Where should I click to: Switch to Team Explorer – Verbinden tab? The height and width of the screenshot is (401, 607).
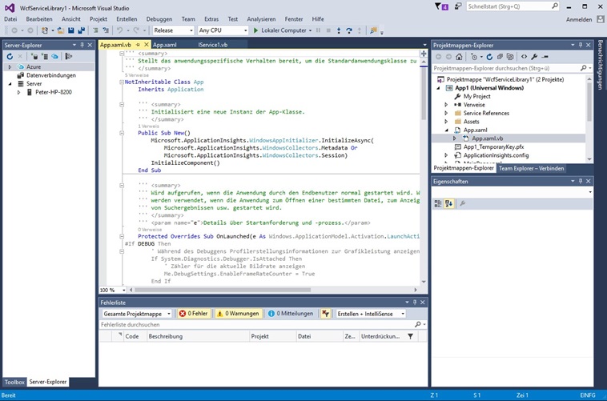[x=532, y=169]
